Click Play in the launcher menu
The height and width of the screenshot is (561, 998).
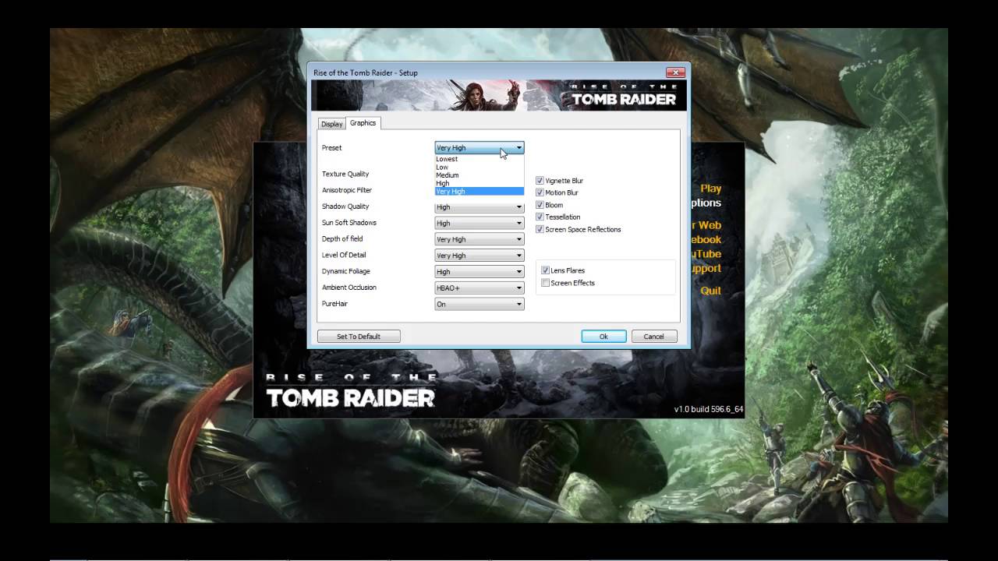pos(710,189)
